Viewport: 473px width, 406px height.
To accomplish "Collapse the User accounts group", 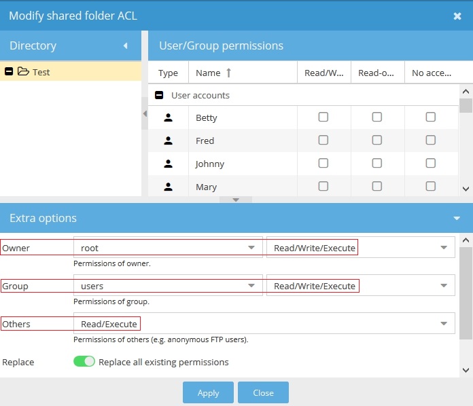I will (x=159, y=96).
